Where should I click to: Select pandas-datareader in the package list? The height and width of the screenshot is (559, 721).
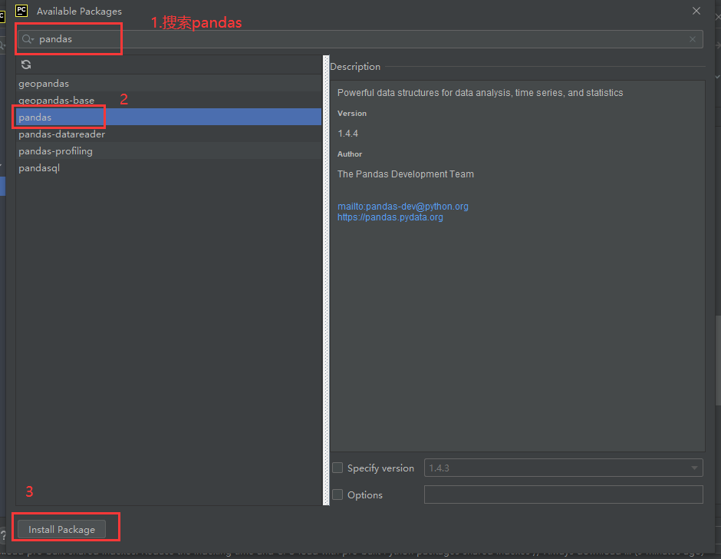pyautogui.click(x=169, y=134)
